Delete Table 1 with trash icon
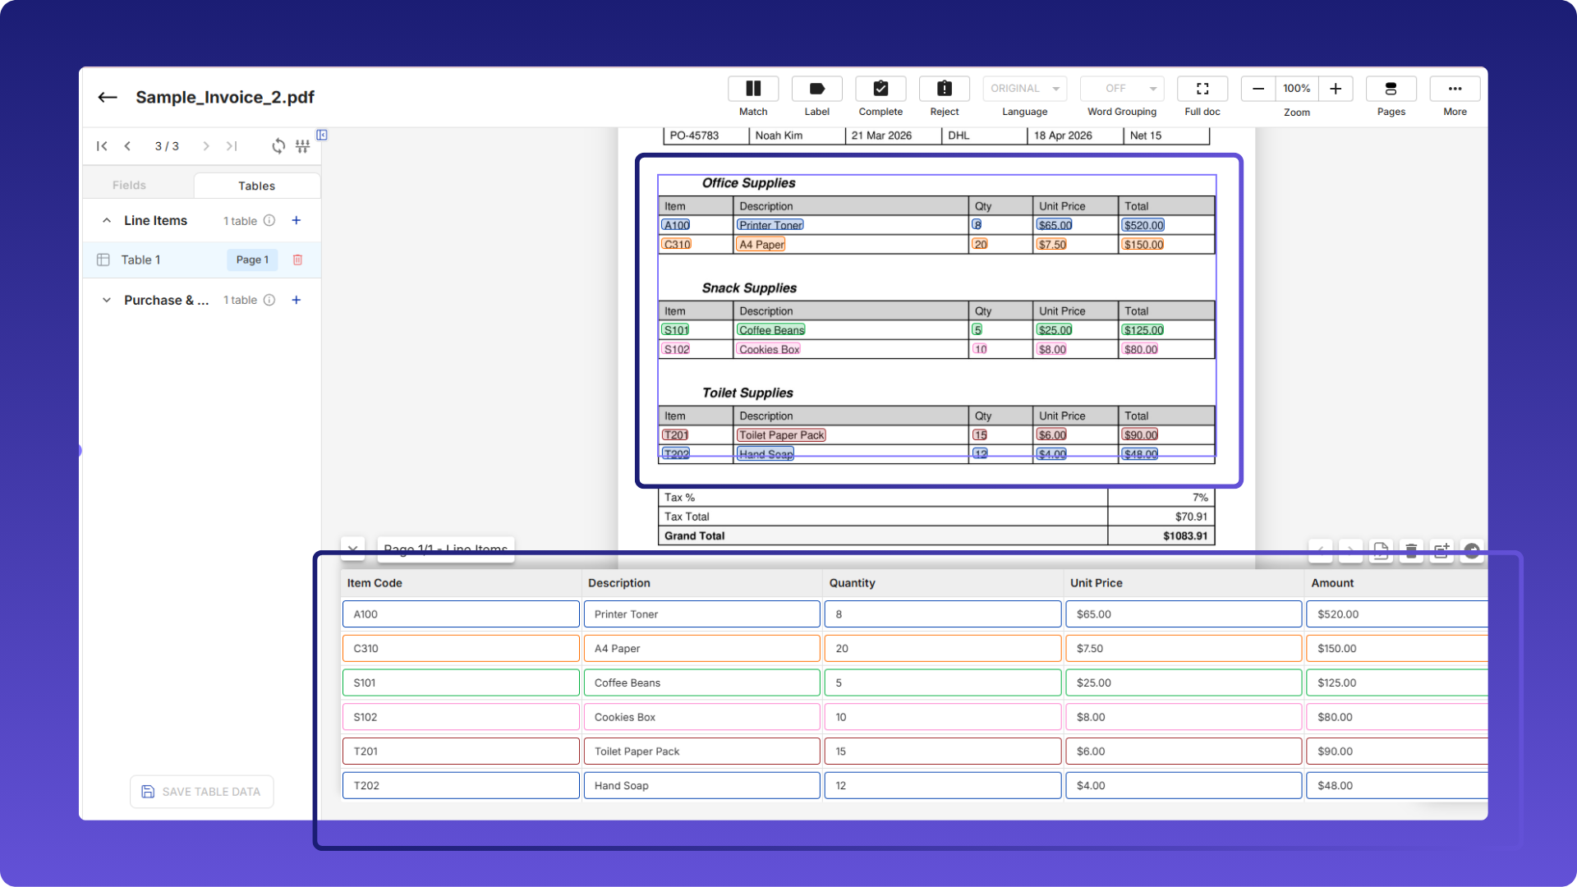1577x887 pixels. [x=297, y=260]
